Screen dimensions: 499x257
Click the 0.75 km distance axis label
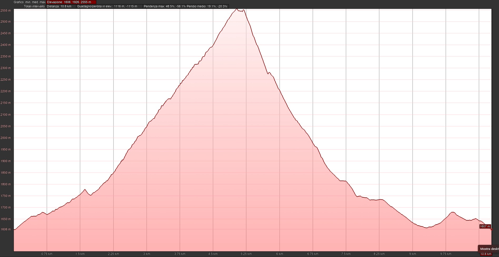point(47,254)
